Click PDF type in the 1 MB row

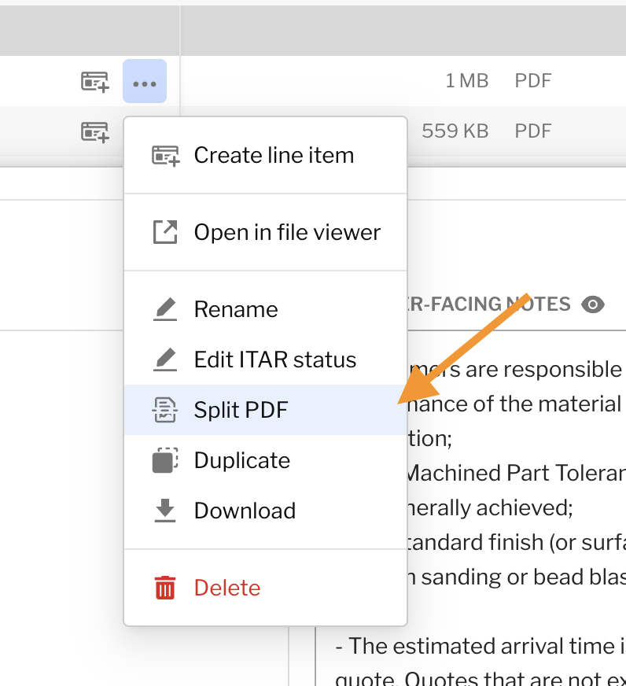[533, 81]
